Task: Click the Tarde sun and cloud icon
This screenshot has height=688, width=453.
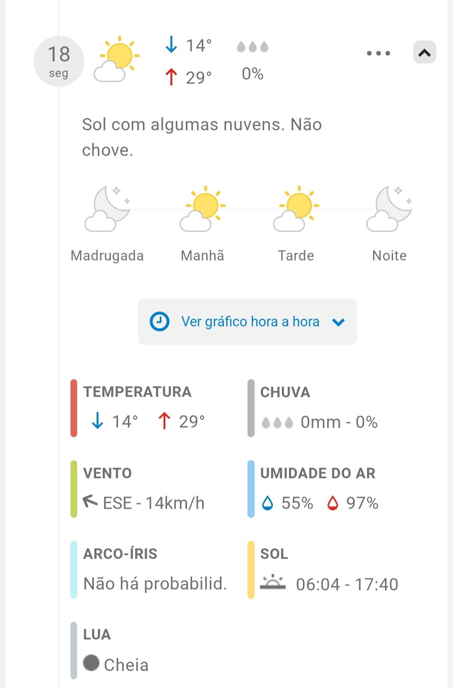Action: 296,209
